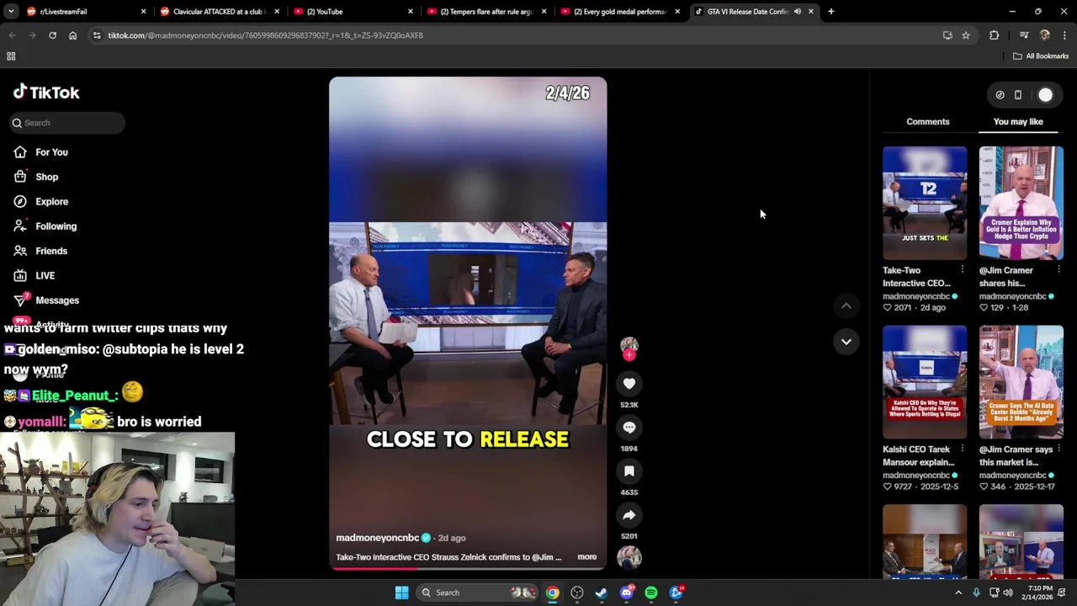Switch to the Every gold medal tab

coord(620,12)
